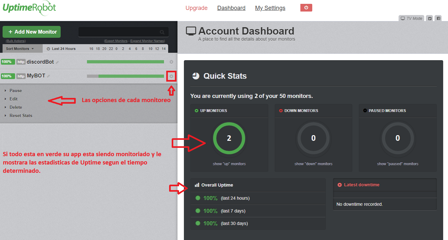Click the http badge of discordBot

(x=21, y=62)
